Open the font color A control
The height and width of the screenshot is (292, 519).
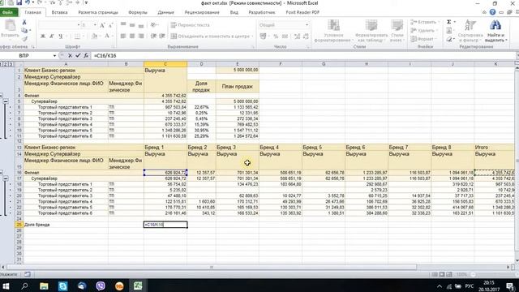click(107, 36)
